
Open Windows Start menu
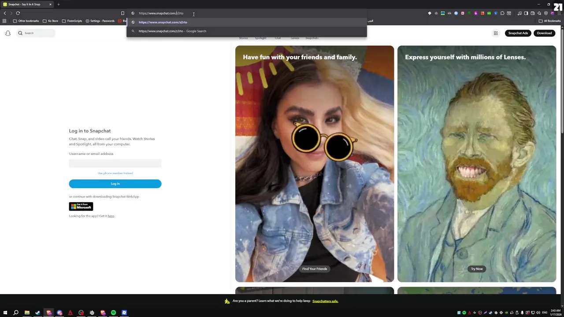(x=5, y=313)
